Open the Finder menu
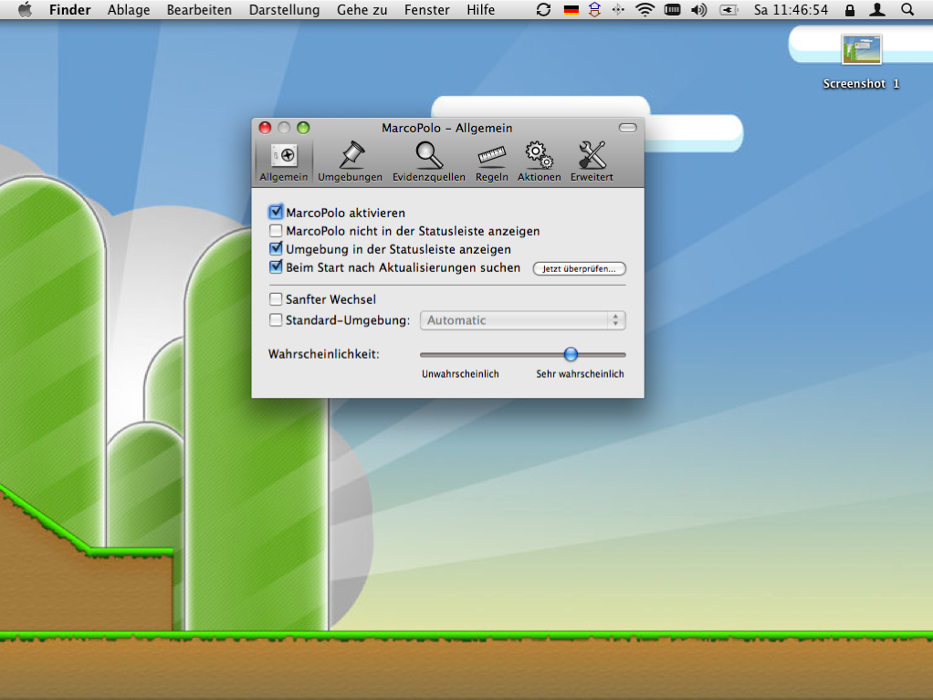 pos(69,10)
